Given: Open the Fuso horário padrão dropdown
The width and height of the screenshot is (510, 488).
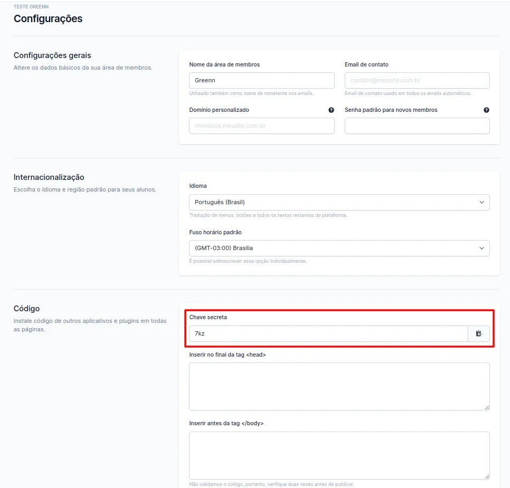Looking at the screenshot, I should [339, 248].
